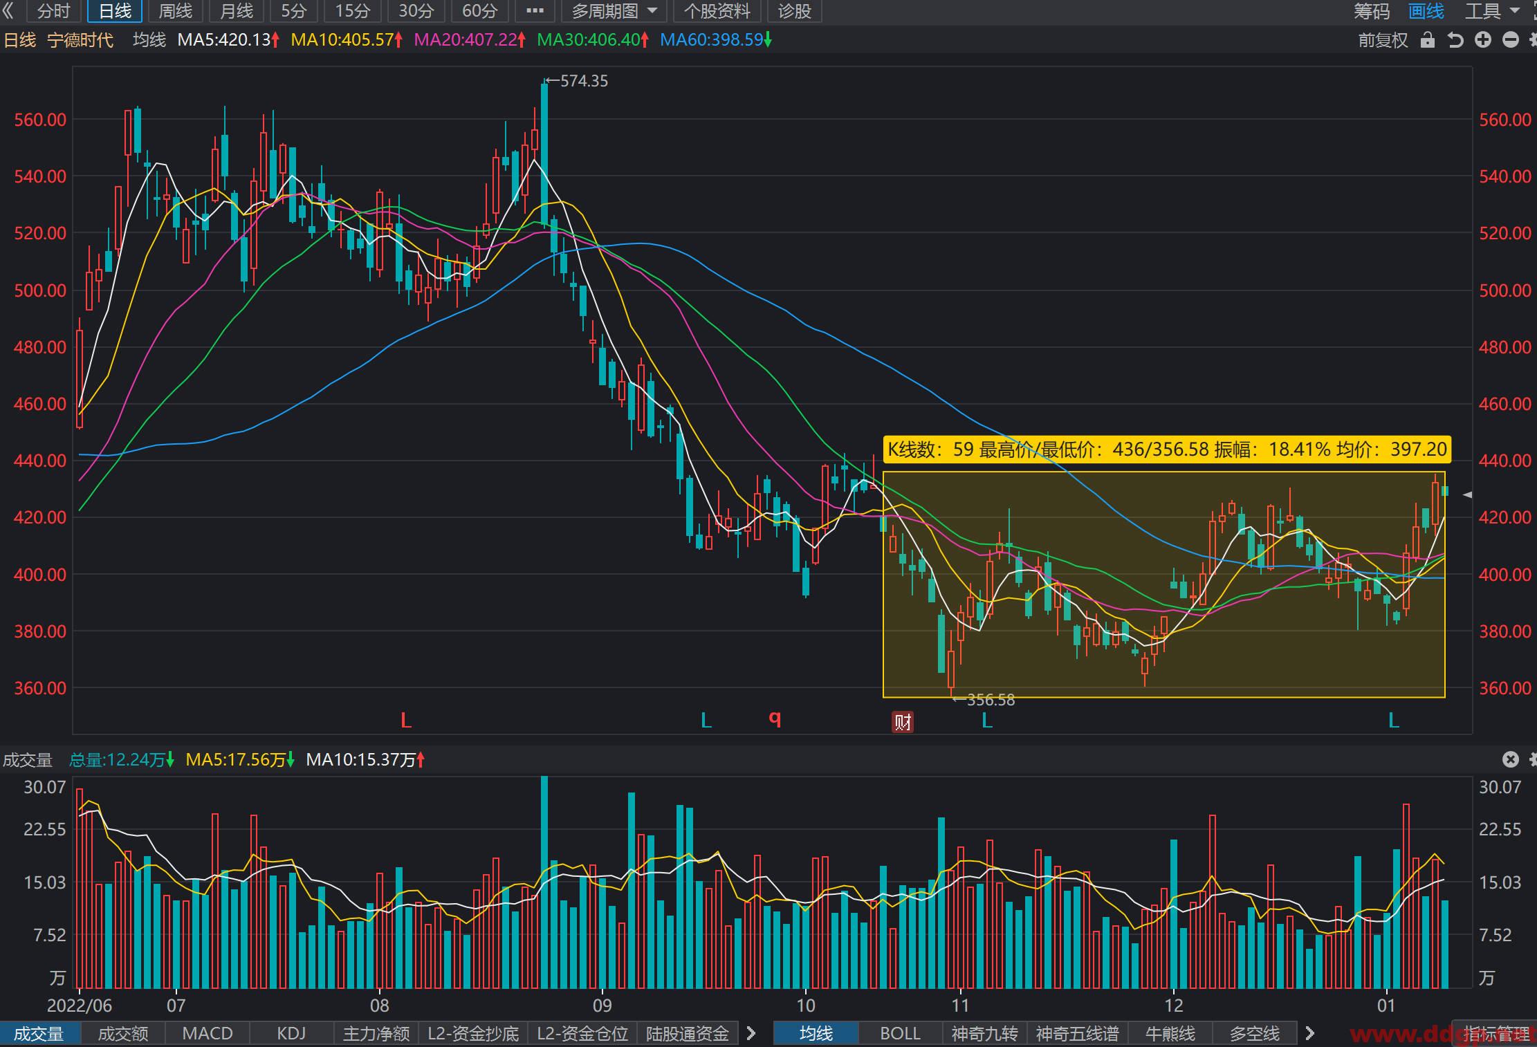This screenshot has height=1047, width=1537.
Task: Toggle the lock icon beside 前复权
Action: click(x=1428, y=40)
